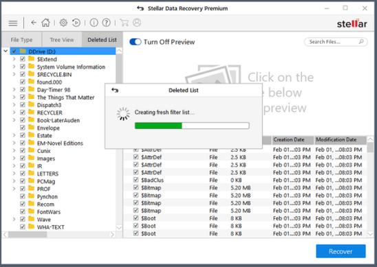Expand the Wave folder node
Screen dimensions: 377x267
[x=14, y=219]
